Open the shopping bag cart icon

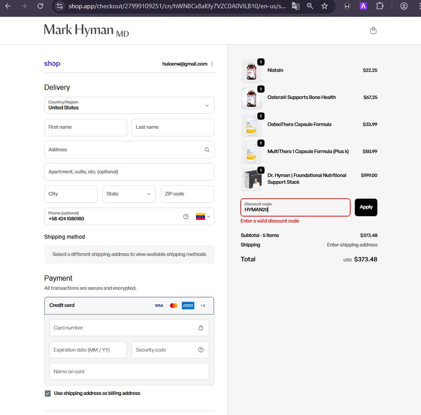(x=373, y=30)
